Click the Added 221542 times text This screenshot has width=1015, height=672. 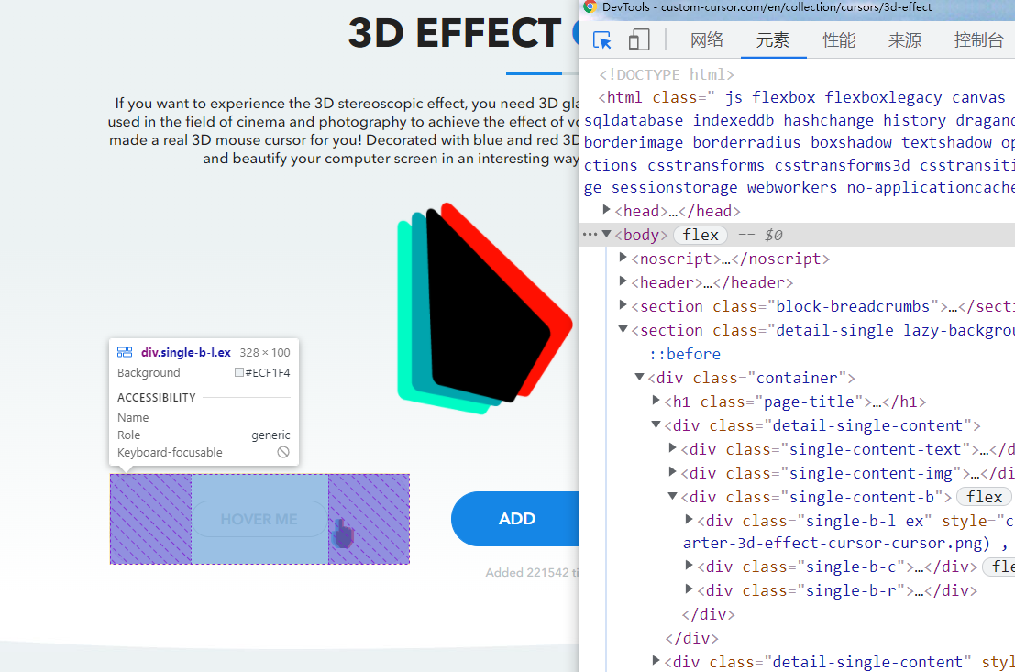tap(532, 572)
